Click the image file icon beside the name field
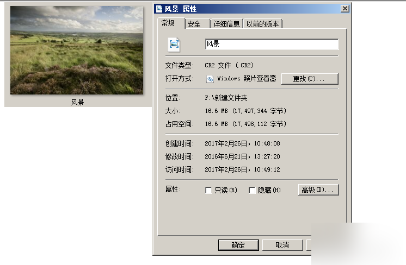This screenshot has height=265, width=406. click(x=174, y=45)
